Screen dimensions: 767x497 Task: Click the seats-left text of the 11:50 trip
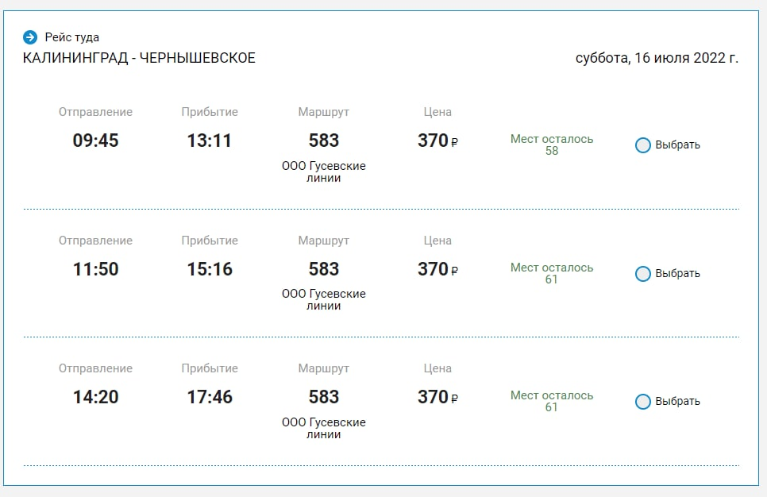click(552, 273)
